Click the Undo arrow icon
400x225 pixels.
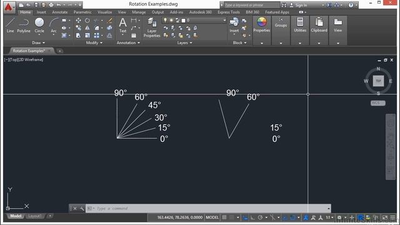(x=59, y=5)
